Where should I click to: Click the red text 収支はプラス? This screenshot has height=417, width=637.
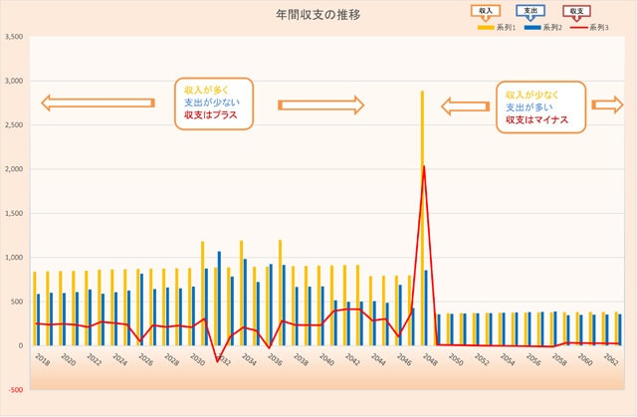tap(211, 114)
